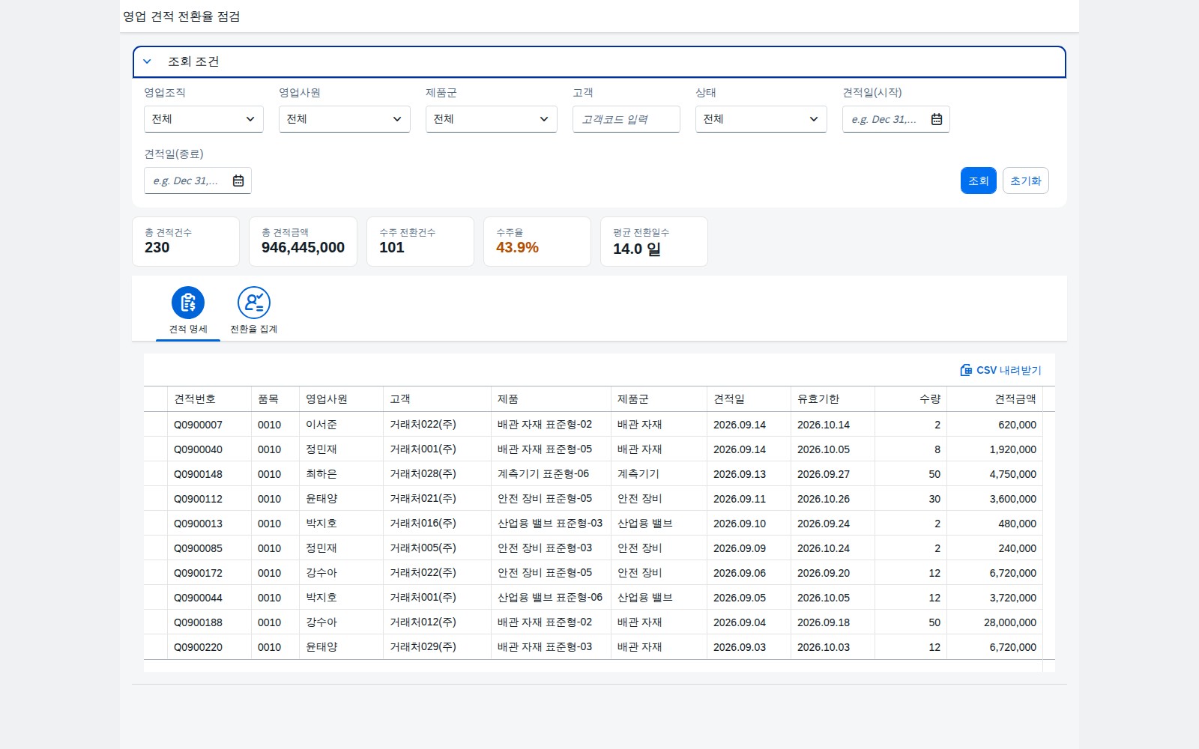1199x749 pixels.
Task: Click the 총 견적금액 card
Action: pyautogui.click(x=303, y=241)
